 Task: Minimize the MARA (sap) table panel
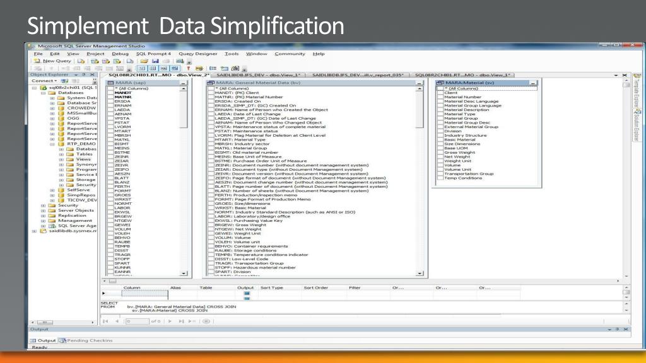coord(184,83)
